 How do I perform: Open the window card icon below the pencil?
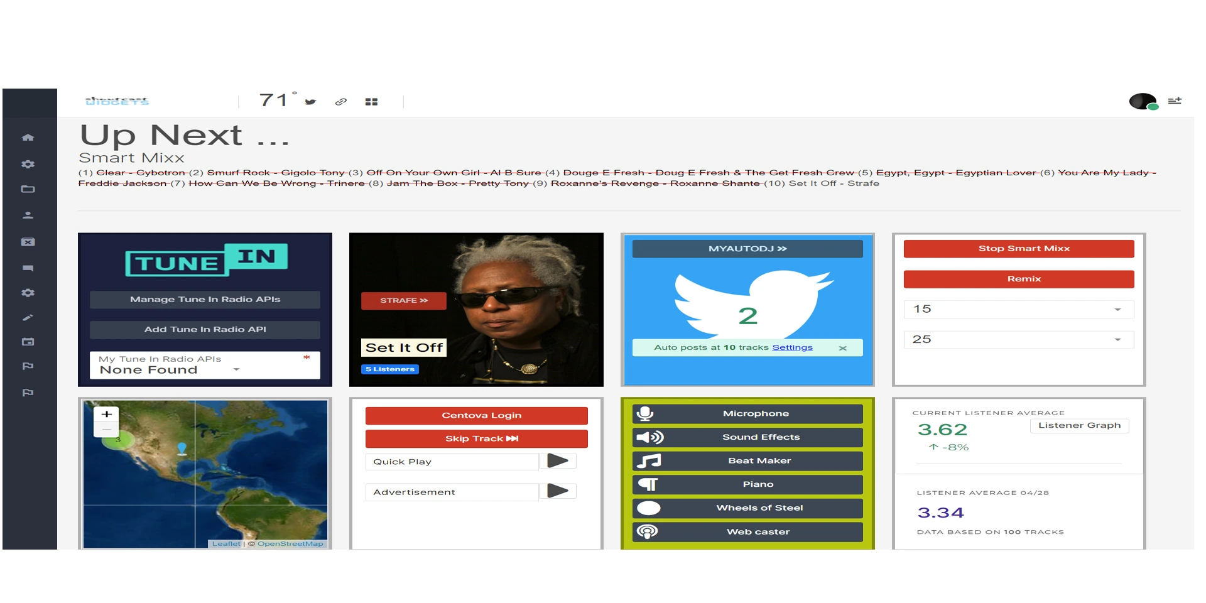(x=28, y=342)
